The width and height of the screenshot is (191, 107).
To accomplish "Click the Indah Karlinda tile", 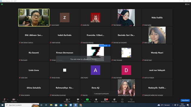I will pyautogui.click(x=64, y=35).
